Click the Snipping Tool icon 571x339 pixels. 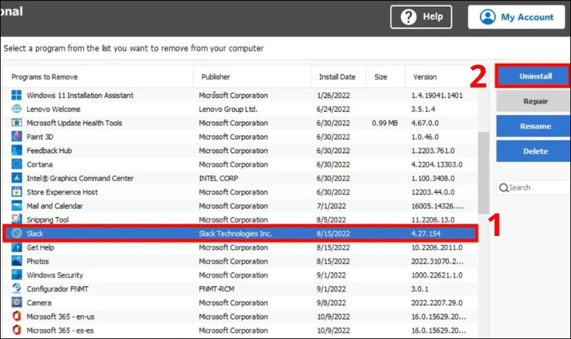(16, 219)
